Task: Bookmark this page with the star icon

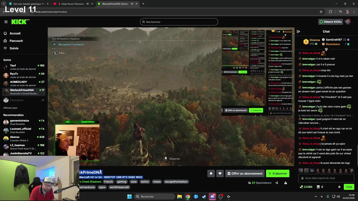Action: [x=321, y=12]
